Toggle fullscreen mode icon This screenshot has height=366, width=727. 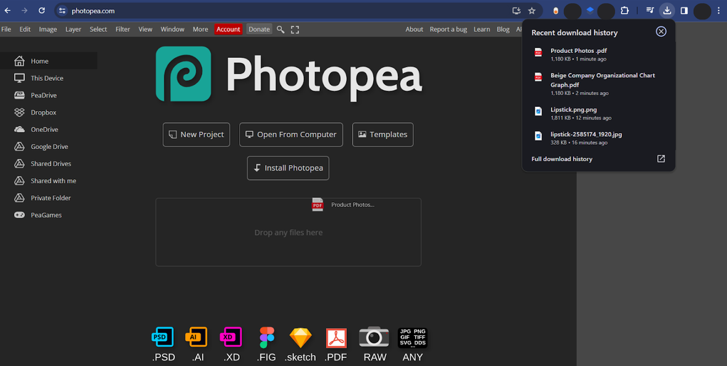295,29
